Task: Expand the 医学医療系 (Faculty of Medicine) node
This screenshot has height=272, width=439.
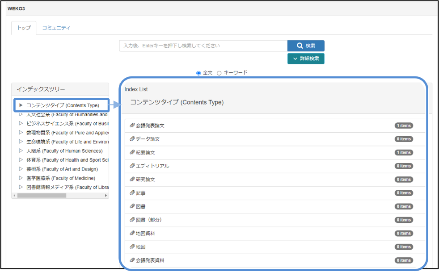Action: [21, 178]
